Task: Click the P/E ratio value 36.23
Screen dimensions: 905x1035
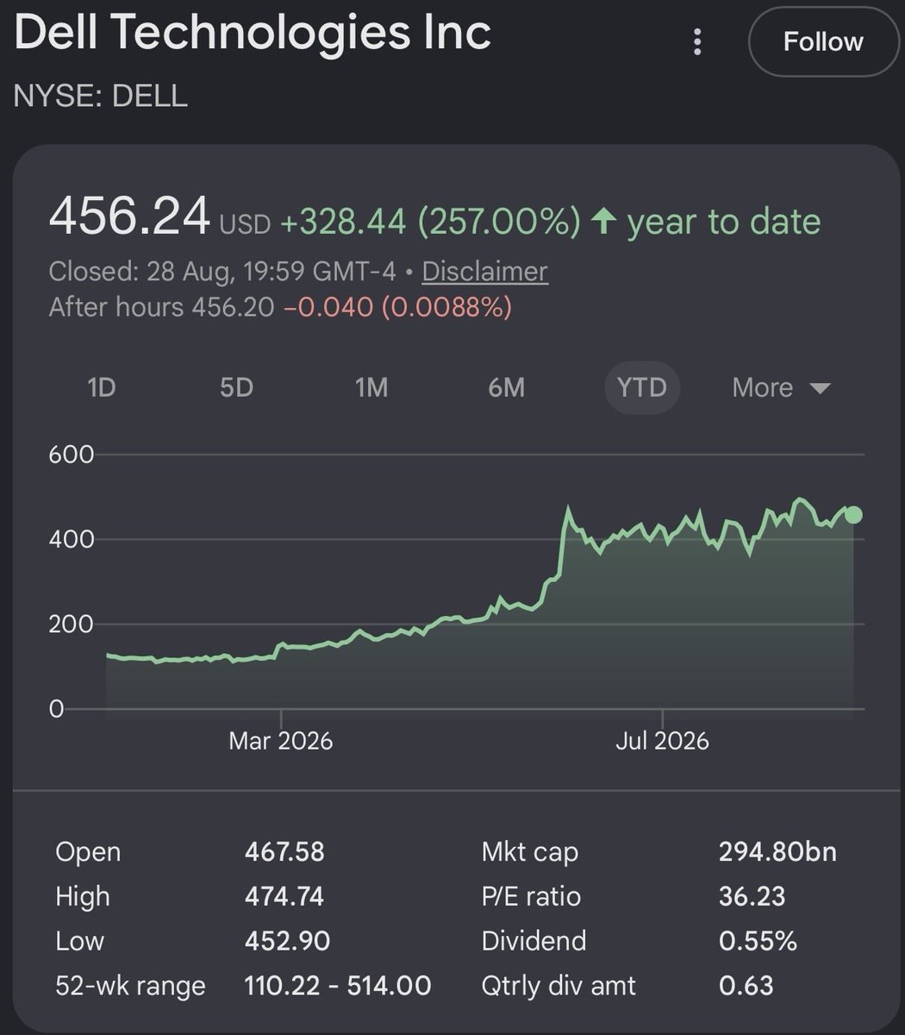Action: point(752,897)
